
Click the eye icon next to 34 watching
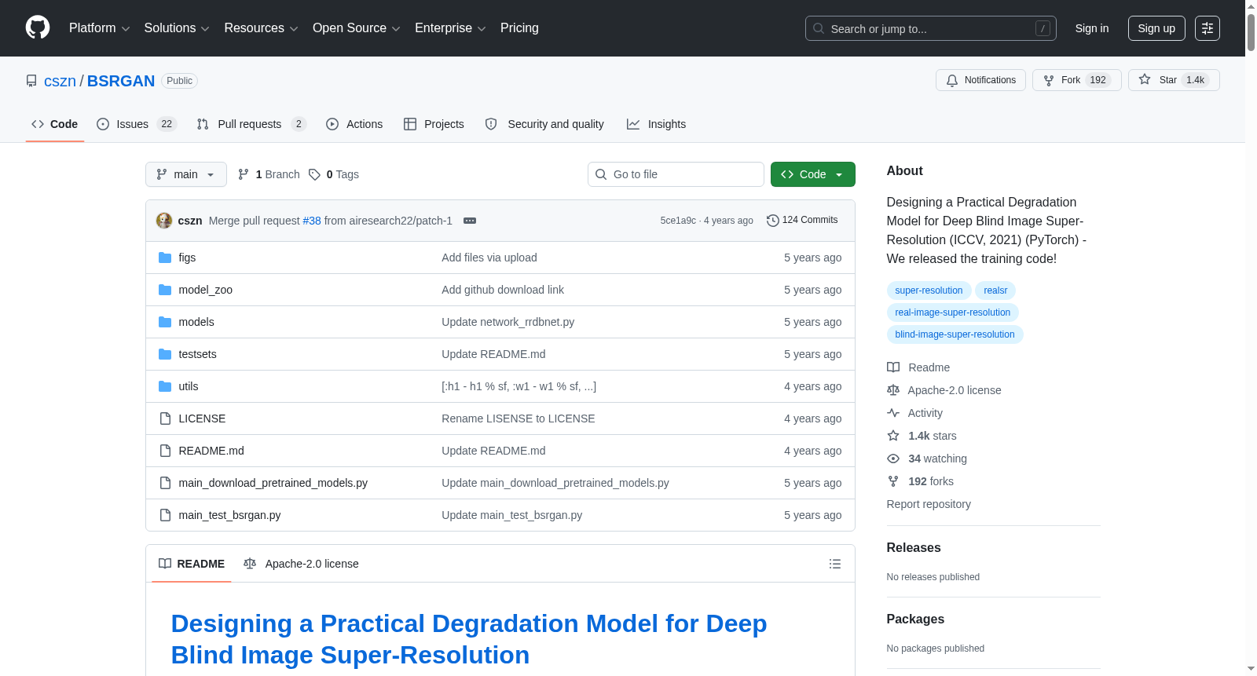tap(893, 459)
